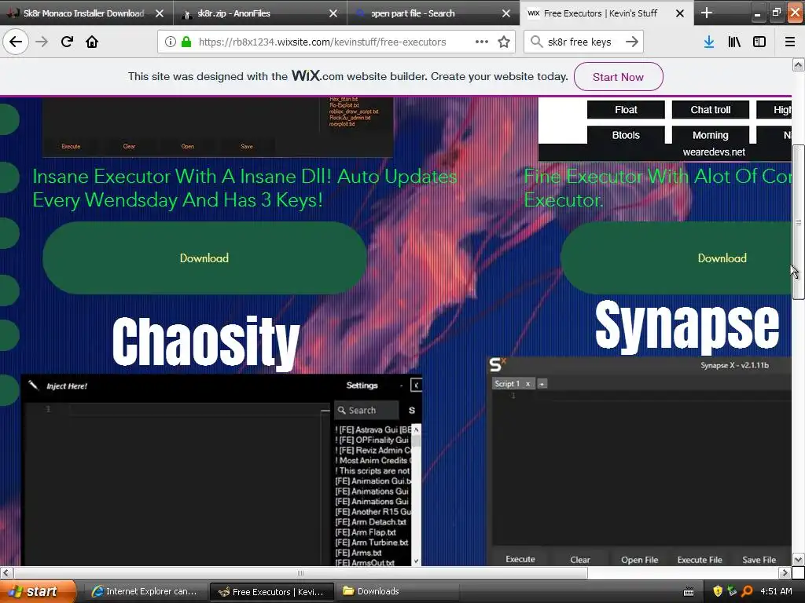Download the Chaosity executor
The image size is (805, 603).
204,258
